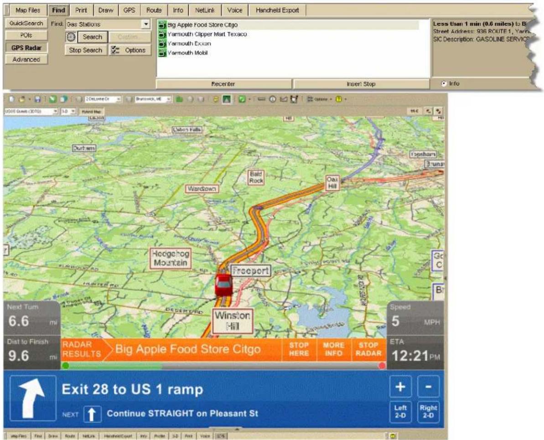The width and height of the screenshot is (544, 440).
Task: Select the Info radio button
Action: pyautogui.click(x=443, y=83)
